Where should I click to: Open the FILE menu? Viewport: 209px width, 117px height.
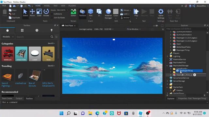(4, 6)
